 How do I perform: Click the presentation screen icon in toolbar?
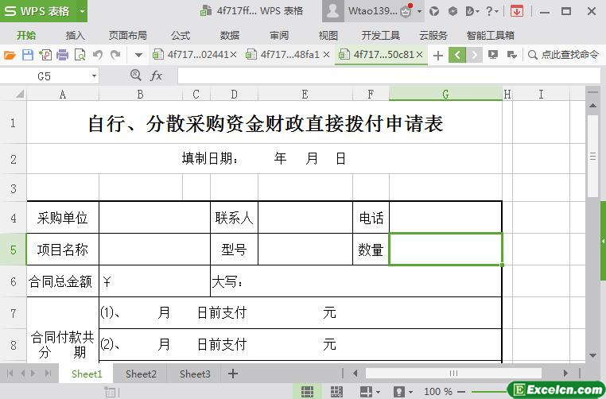click(493, 55)
